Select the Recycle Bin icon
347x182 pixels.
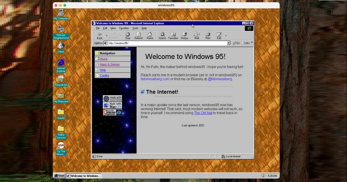(x=61, y=81)
